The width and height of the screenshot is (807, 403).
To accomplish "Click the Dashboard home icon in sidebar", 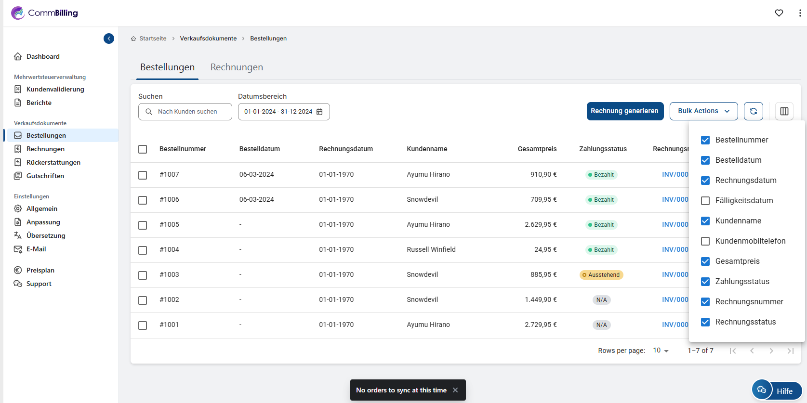I will (18, 56).
